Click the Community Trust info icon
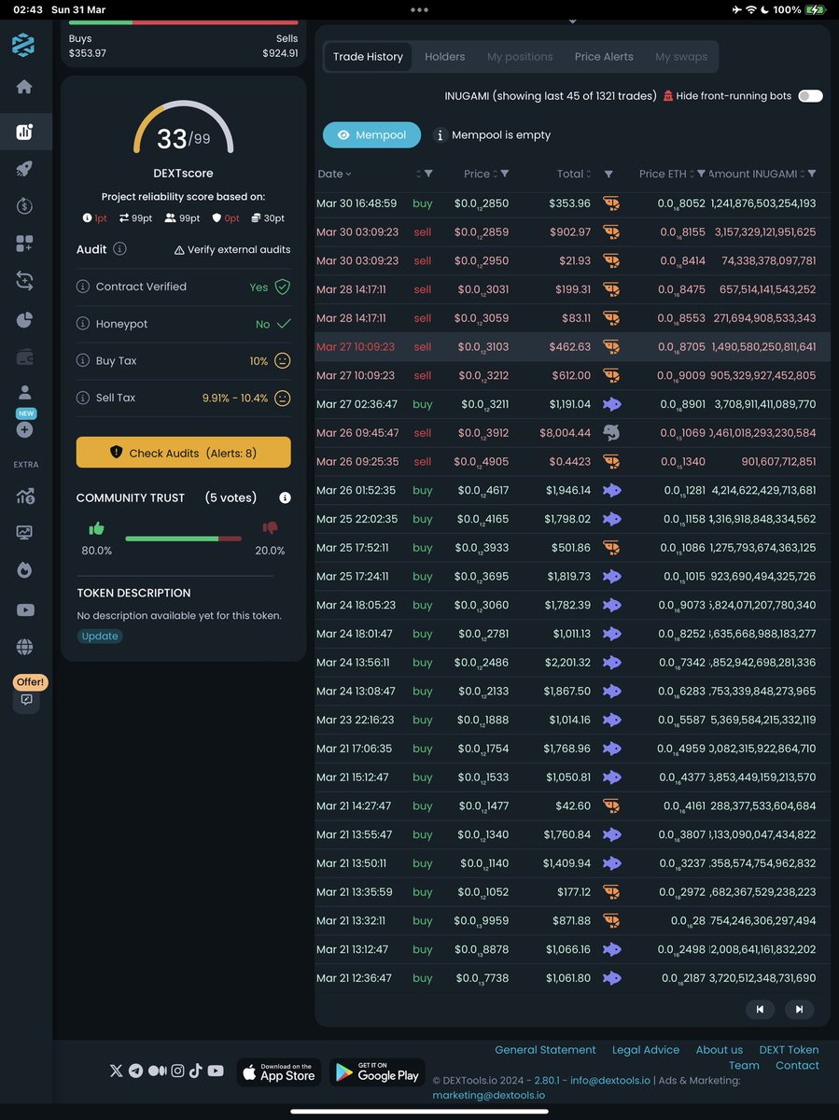The image size is (839, 1120). pyautogui.click(x=285, y=497)
